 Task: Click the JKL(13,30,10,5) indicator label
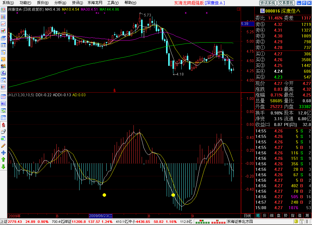click(21, 95)
